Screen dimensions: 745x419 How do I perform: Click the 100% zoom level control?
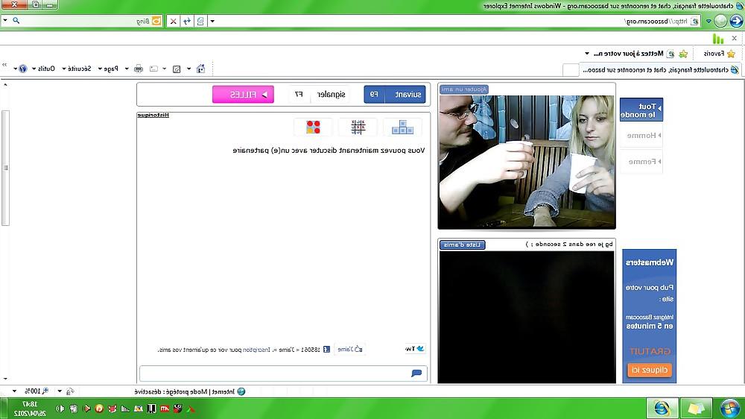[37, 391]
